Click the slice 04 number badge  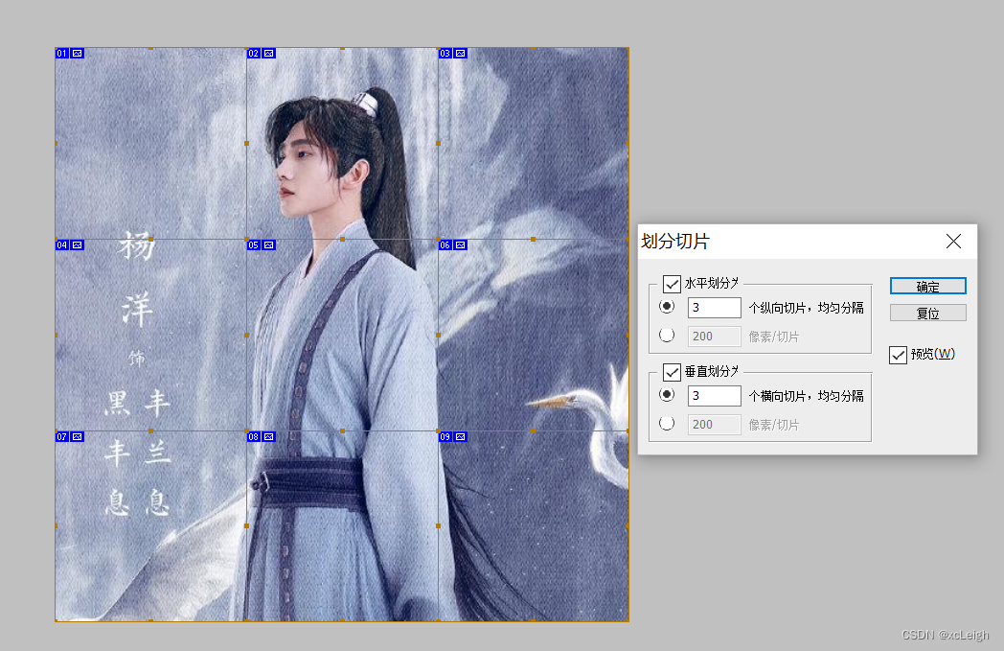pyautogui.click(x=62, y=244)
